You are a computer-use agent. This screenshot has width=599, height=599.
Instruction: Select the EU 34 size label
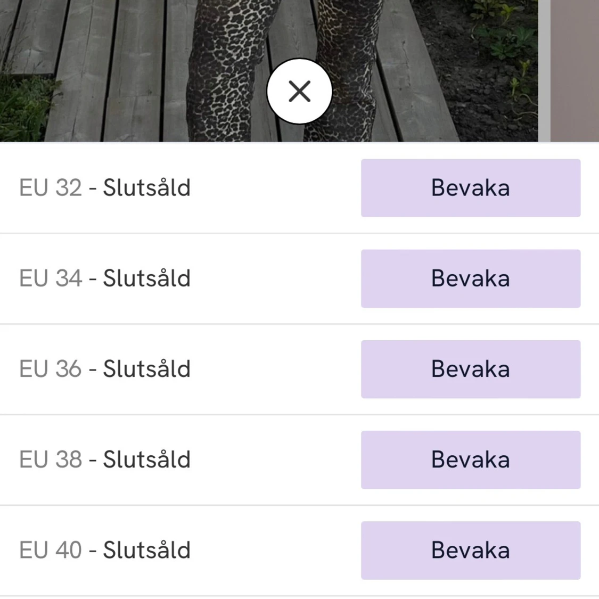[x=51, y=278]
